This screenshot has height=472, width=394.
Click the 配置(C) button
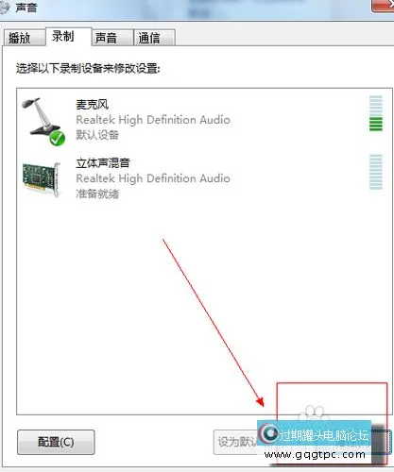(56, 442)
